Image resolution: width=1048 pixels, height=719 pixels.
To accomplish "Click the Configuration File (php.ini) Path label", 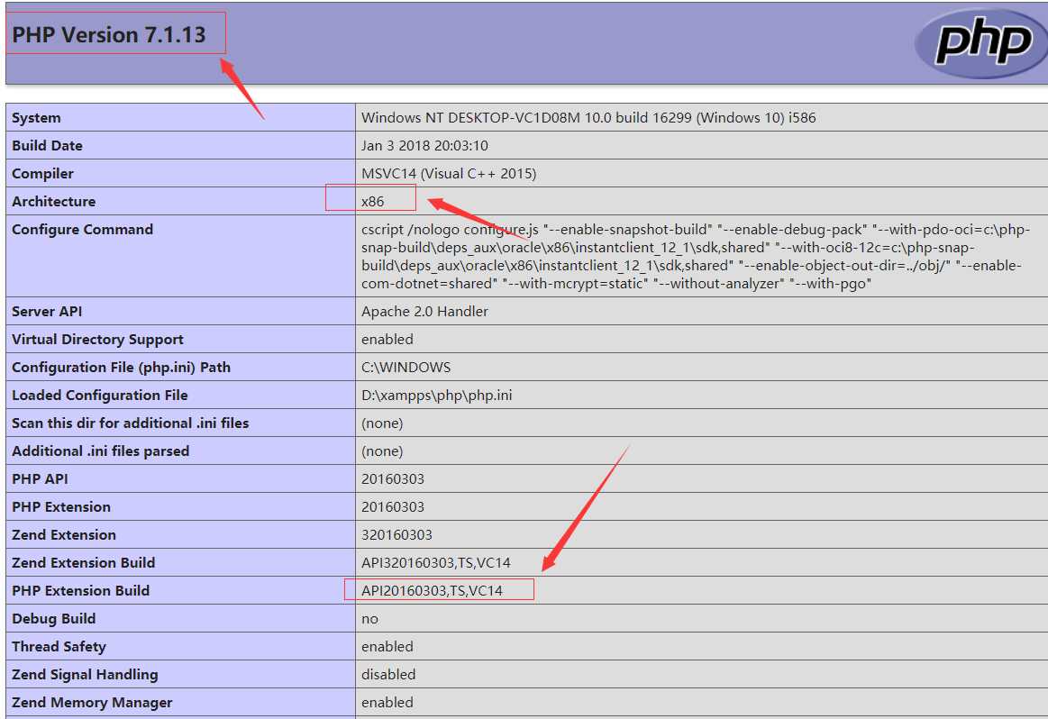I will click(x=121, y=368).
